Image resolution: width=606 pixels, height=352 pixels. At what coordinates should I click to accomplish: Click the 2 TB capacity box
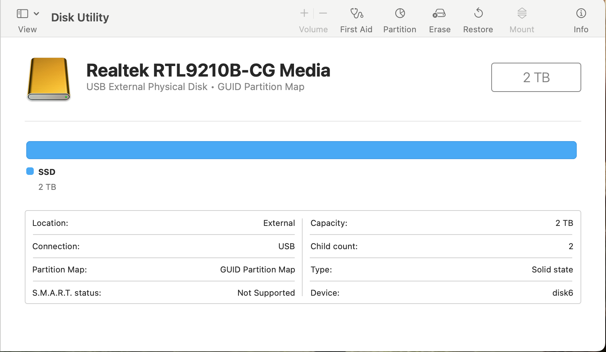click(x=536, y=77)
